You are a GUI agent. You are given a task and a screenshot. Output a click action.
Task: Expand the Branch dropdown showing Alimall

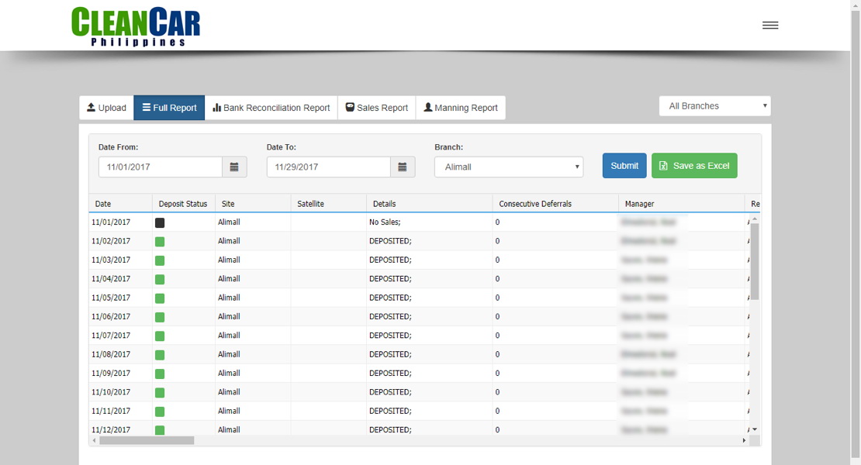tap(508, 166)
